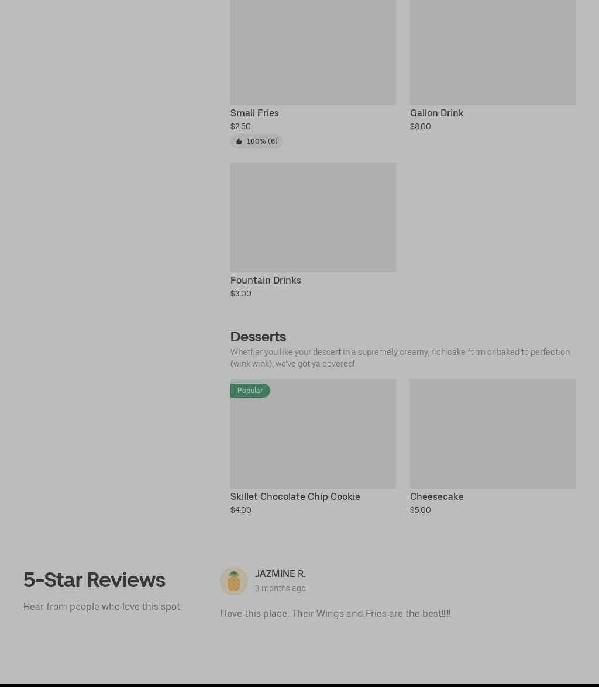599x687 pixels.
Task: Click the Wings and Fries review text
Action: (x=335, y=613)
